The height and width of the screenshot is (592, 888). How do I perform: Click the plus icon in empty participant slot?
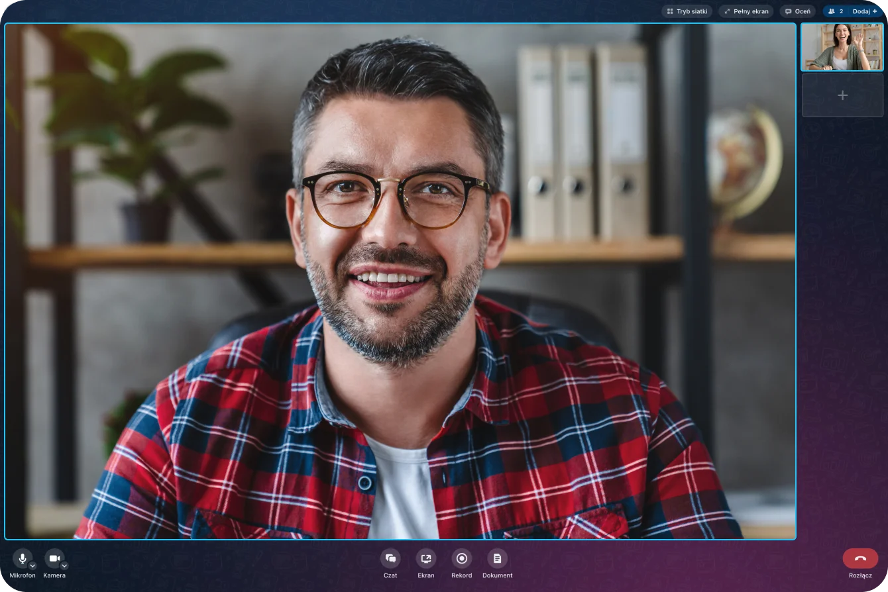[842, 95]
